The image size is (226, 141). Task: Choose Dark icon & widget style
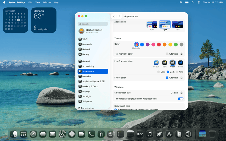[165, 63]
